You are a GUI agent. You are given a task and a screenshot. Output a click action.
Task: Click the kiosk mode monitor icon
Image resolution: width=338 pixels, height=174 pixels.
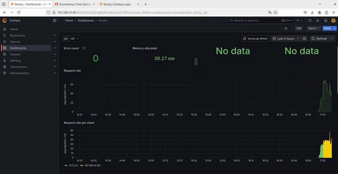pyautogui.click(x=325, y=21)
